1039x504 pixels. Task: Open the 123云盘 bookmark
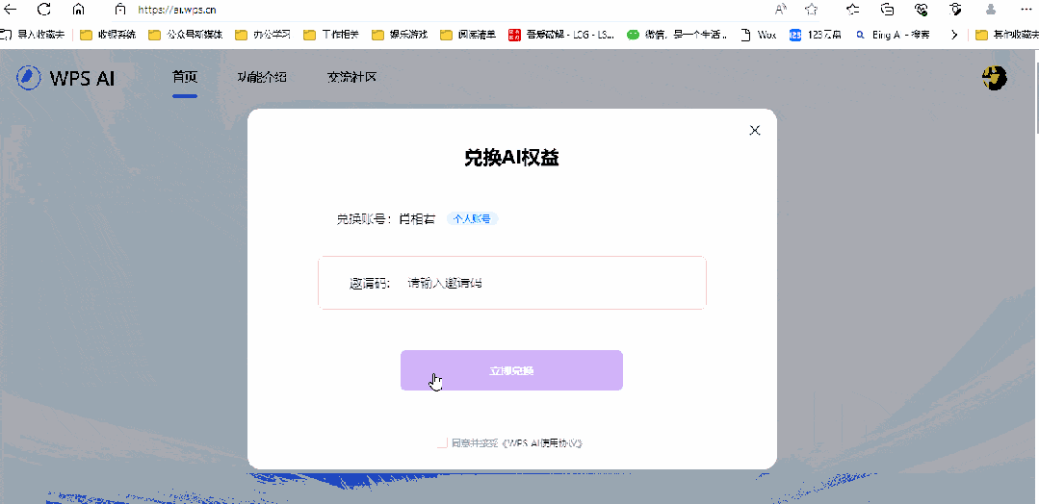coord(816,35)
